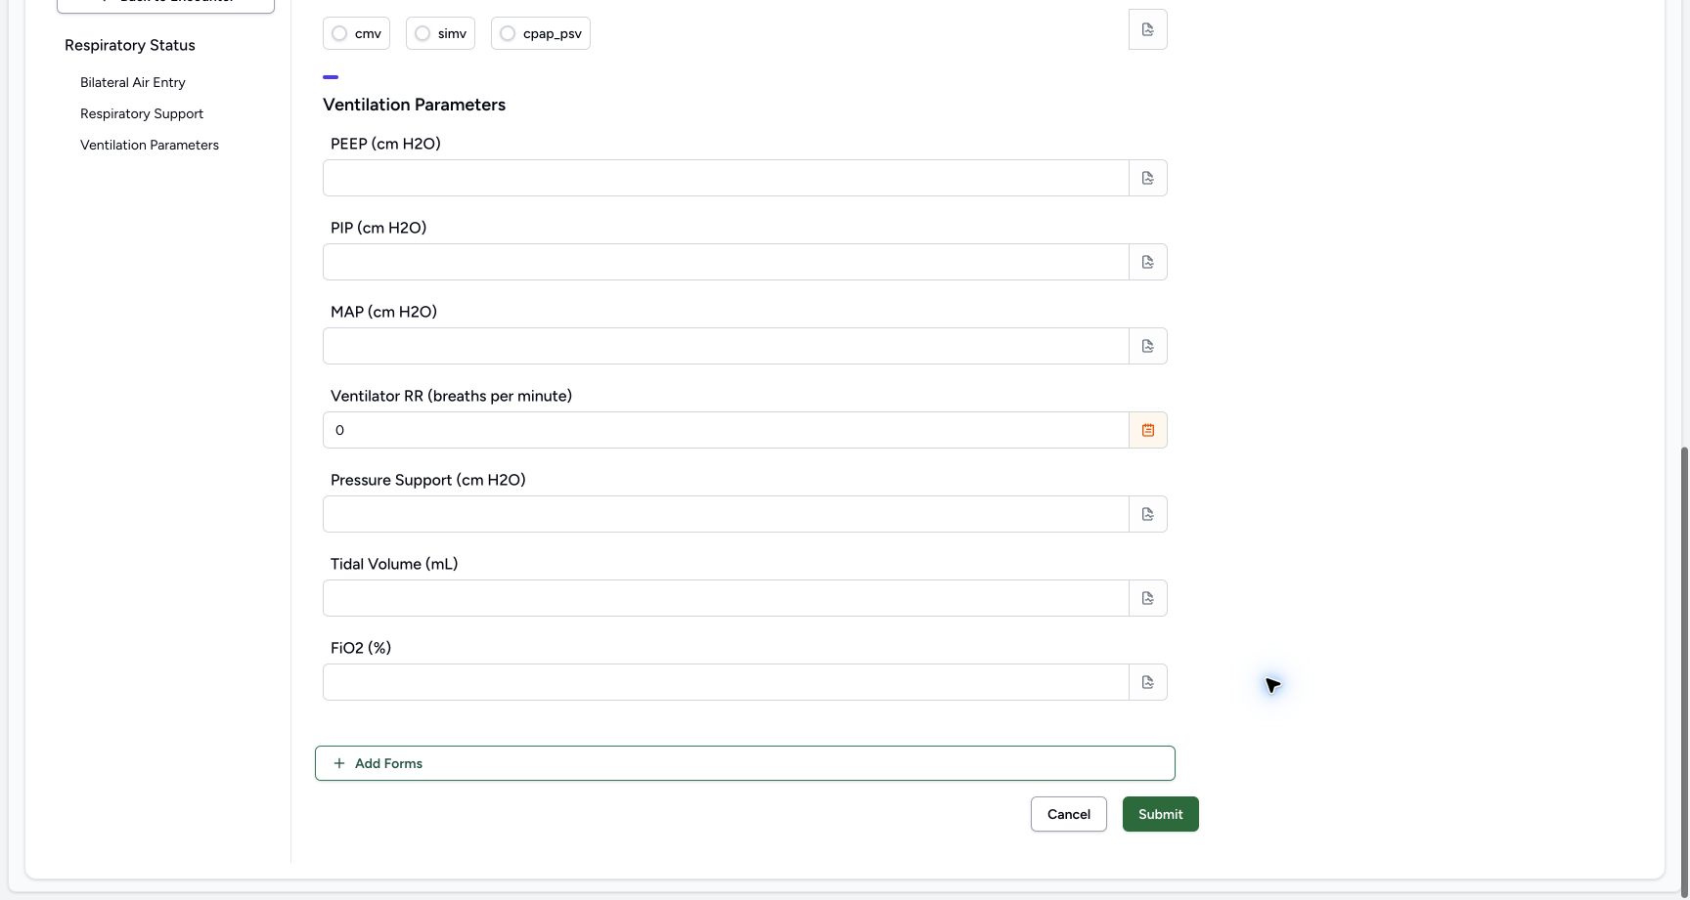Click the Add Forms button
Image resolution: width=1690 pixels, height=900 pixels.
click(745, 763)
